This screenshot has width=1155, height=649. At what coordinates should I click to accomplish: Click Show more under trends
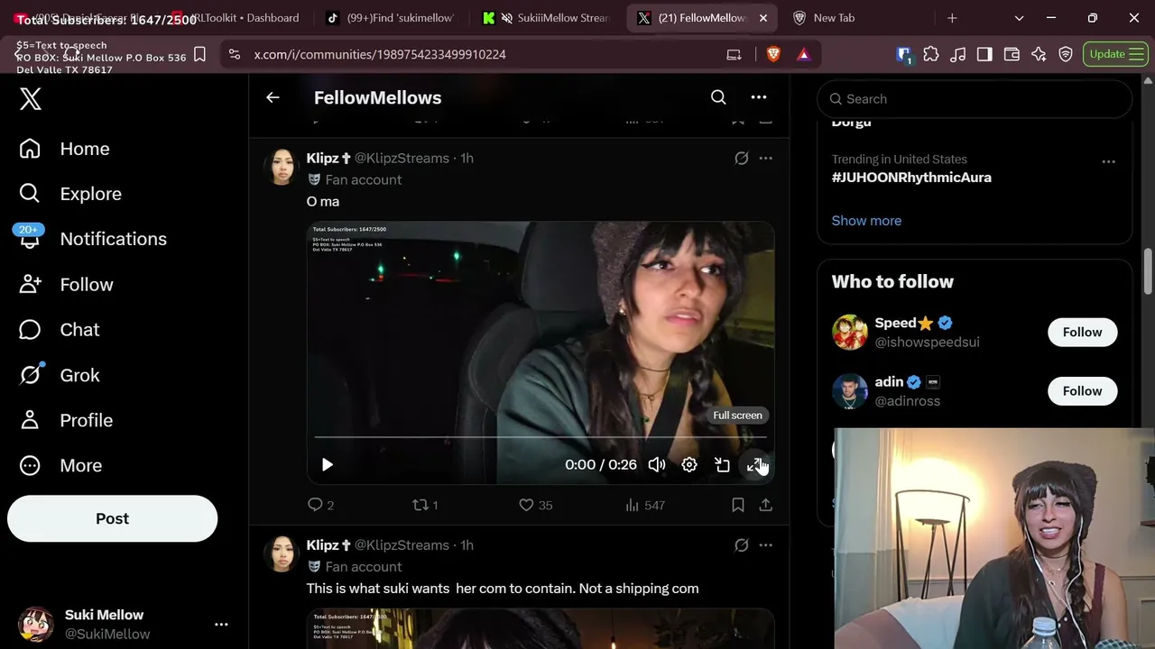[866, 221]
